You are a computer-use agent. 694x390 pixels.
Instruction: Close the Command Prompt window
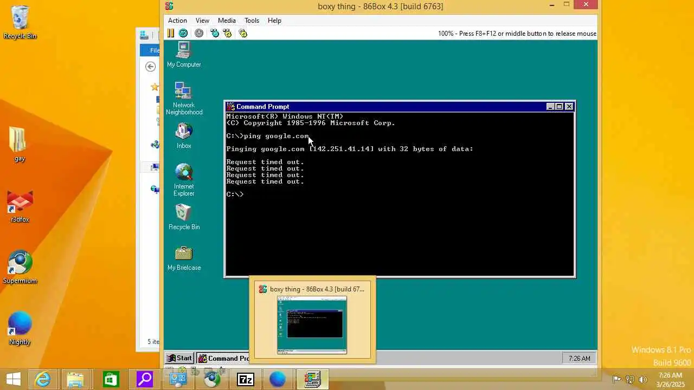(569, 107)
